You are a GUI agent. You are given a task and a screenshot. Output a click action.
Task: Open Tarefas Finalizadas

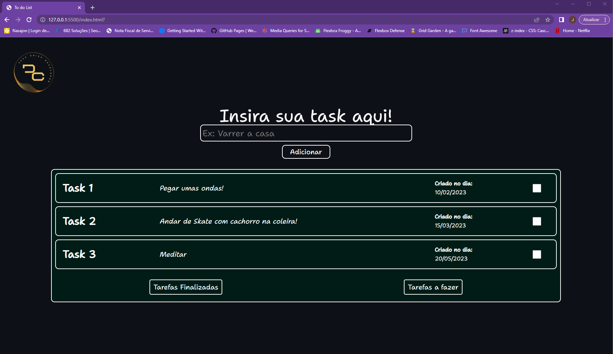pos(186,287)
